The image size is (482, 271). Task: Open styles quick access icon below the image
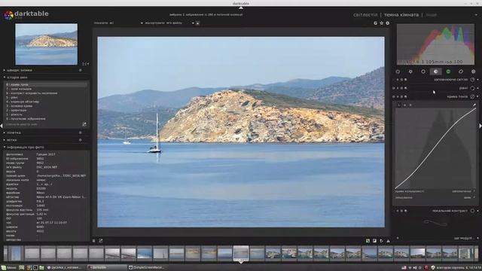click(100, 241)
